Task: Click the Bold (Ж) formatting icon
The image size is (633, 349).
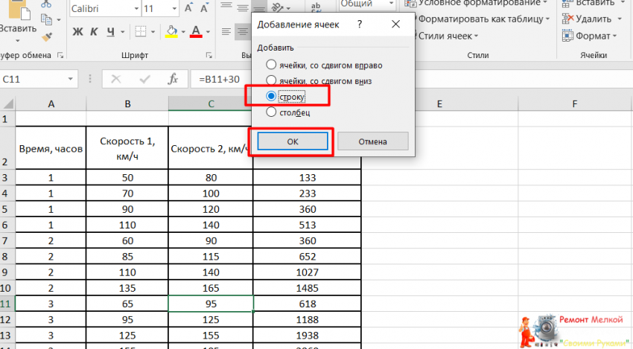Action: (x=77, y=32)
